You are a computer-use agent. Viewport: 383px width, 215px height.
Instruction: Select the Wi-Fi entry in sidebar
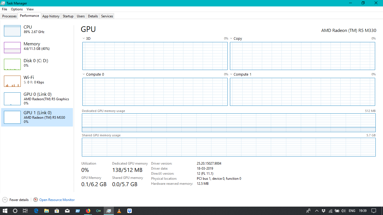pyautogui.click(x=37, y=81)
